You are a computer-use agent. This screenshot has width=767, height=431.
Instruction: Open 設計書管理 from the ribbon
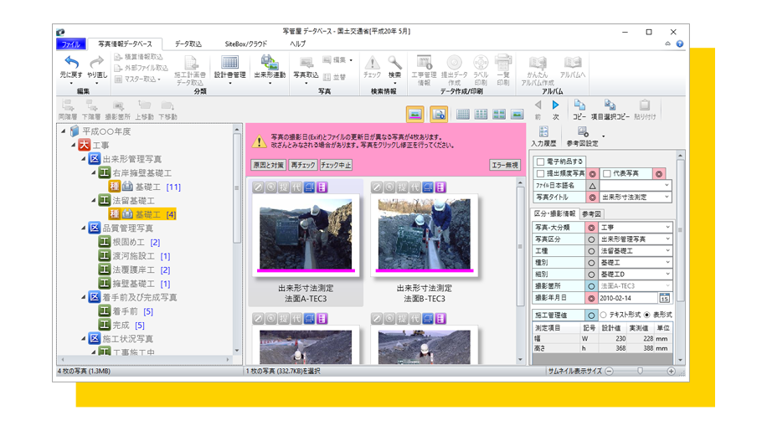point(229,67)
